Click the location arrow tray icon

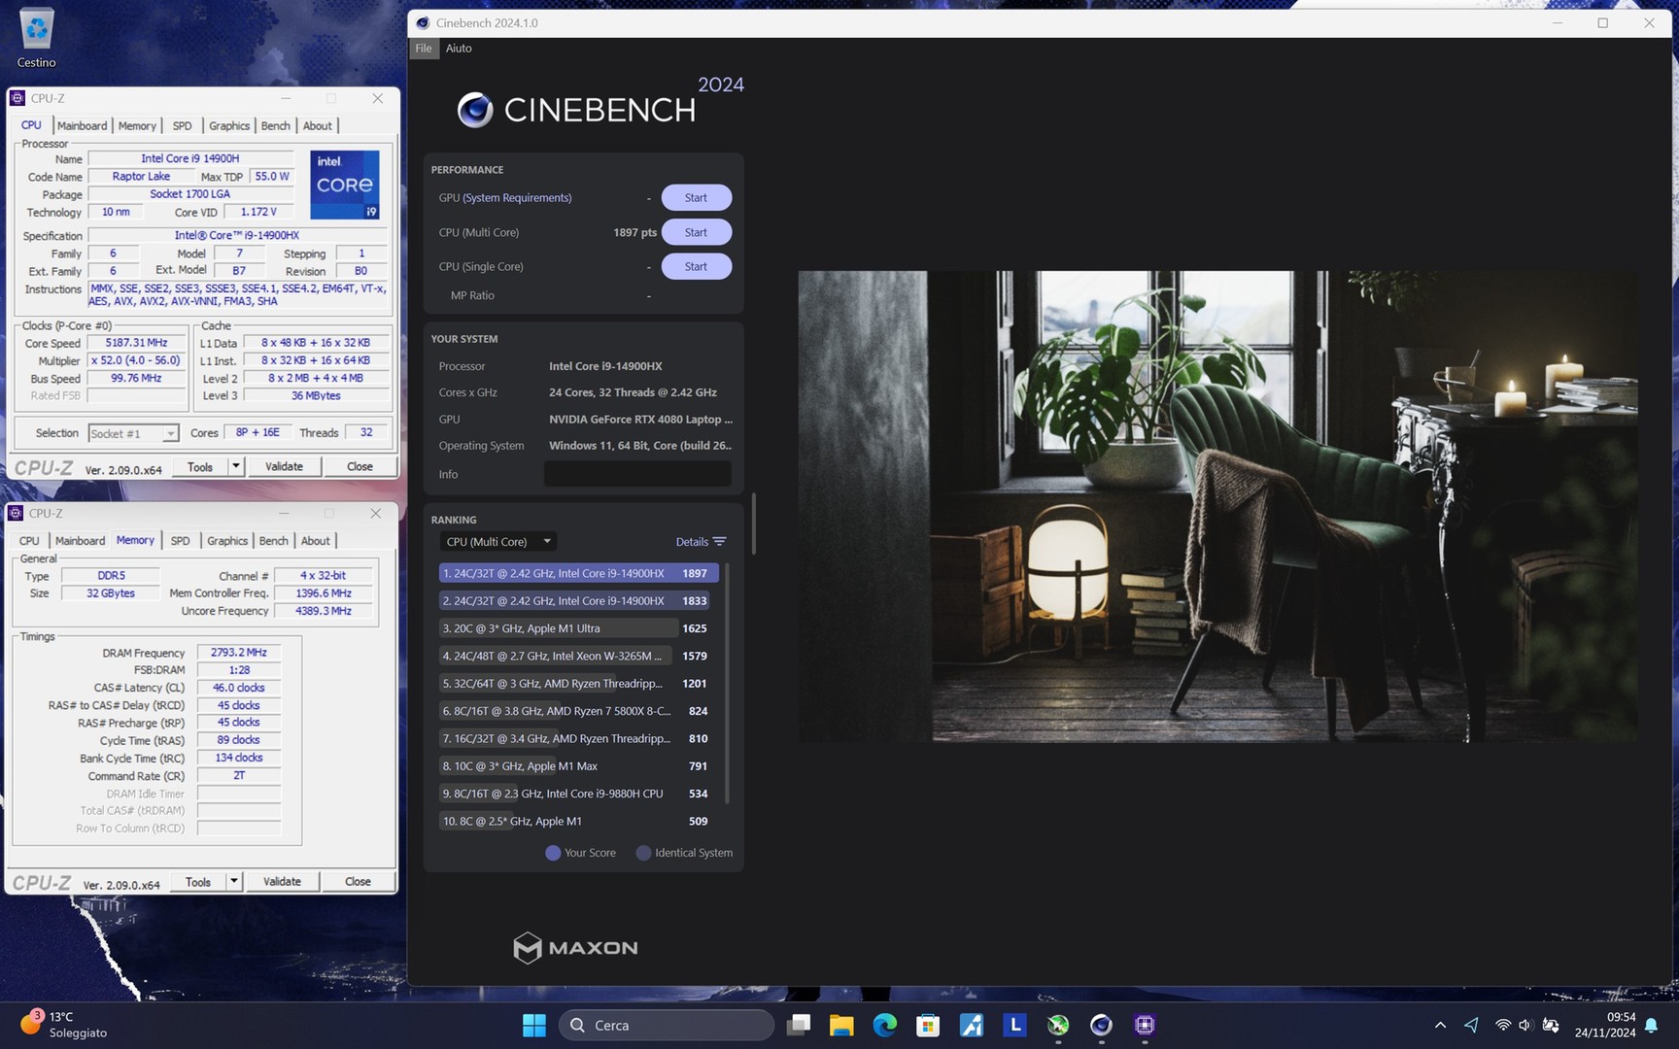pyautogui.click(x=1472, y=1025)
